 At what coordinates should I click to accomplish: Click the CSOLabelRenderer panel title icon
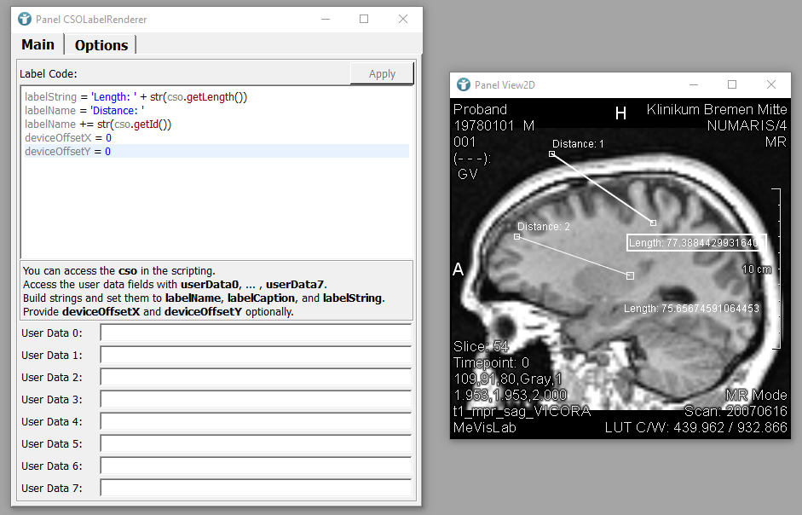pos(25,19)
